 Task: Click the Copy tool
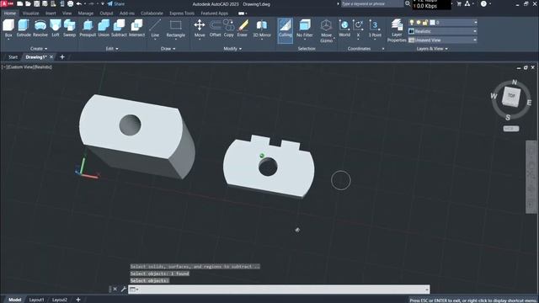(x=228, y=28)
